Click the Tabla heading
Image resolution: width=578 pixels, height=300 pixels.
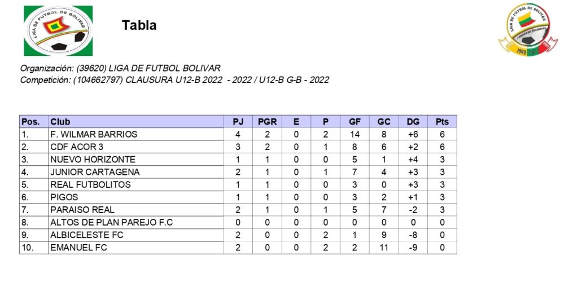pyautogui.click(x=139, y=25)
